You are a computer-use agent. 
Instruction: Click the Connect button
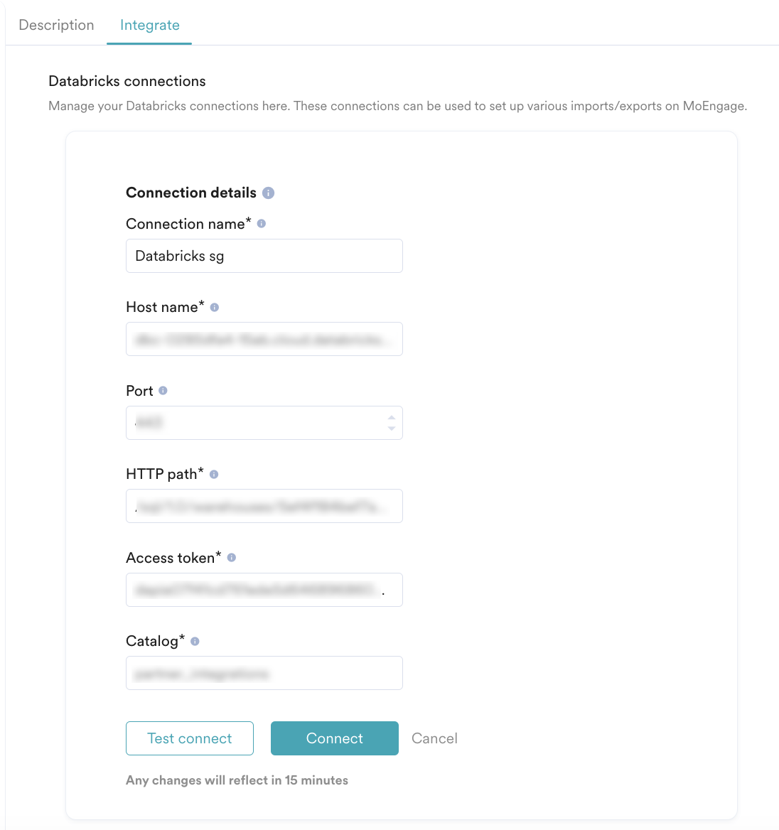point(334,738)
